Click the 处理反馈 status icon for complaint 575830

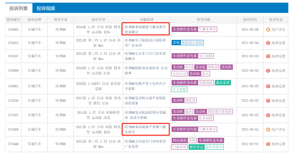coord(268,101)
